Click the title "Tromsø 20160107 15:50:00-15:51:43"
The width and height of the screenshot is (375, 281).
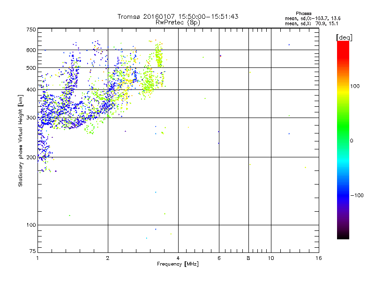(178, 16)
